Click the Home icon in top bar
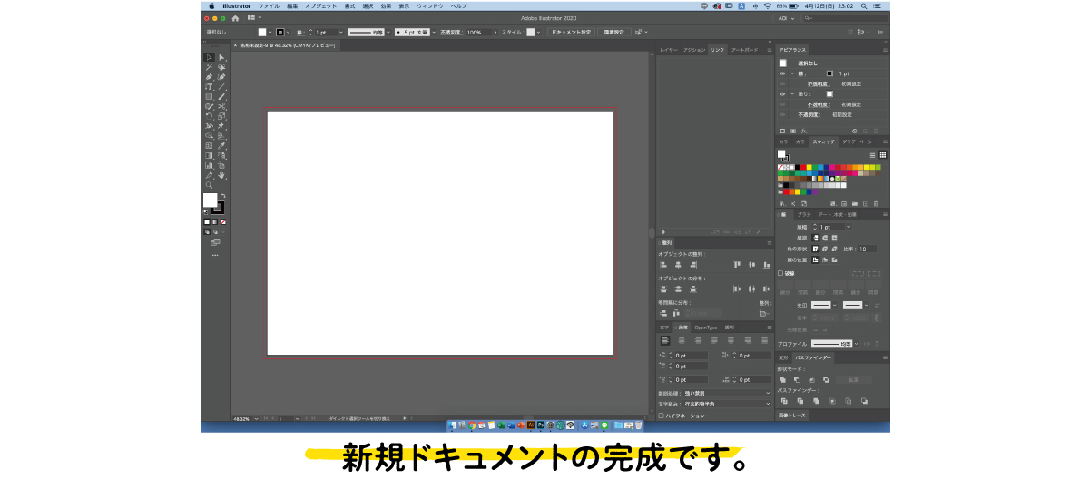The image size is (1089, 489). tap(236, 17)
